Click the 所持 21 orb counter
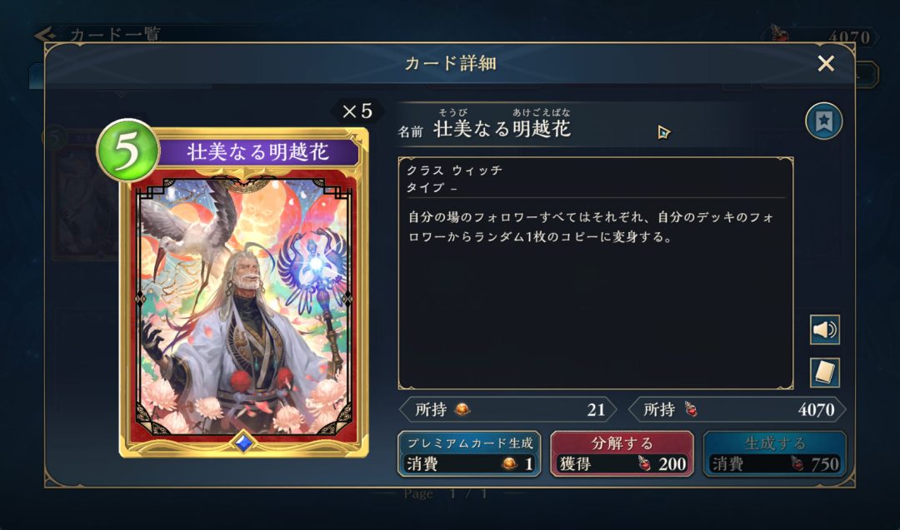The width and height of the screenshot is (900, 530). coord(508,409)
